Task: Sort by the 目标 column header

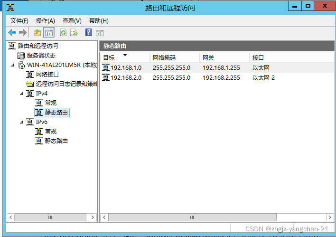Action: (x=125, y=57)
